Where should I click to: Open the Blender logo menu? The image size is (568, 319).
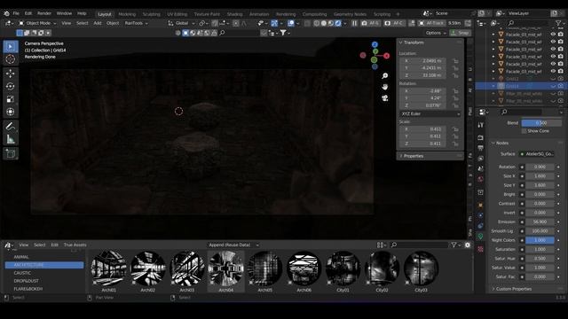point(6,13)
